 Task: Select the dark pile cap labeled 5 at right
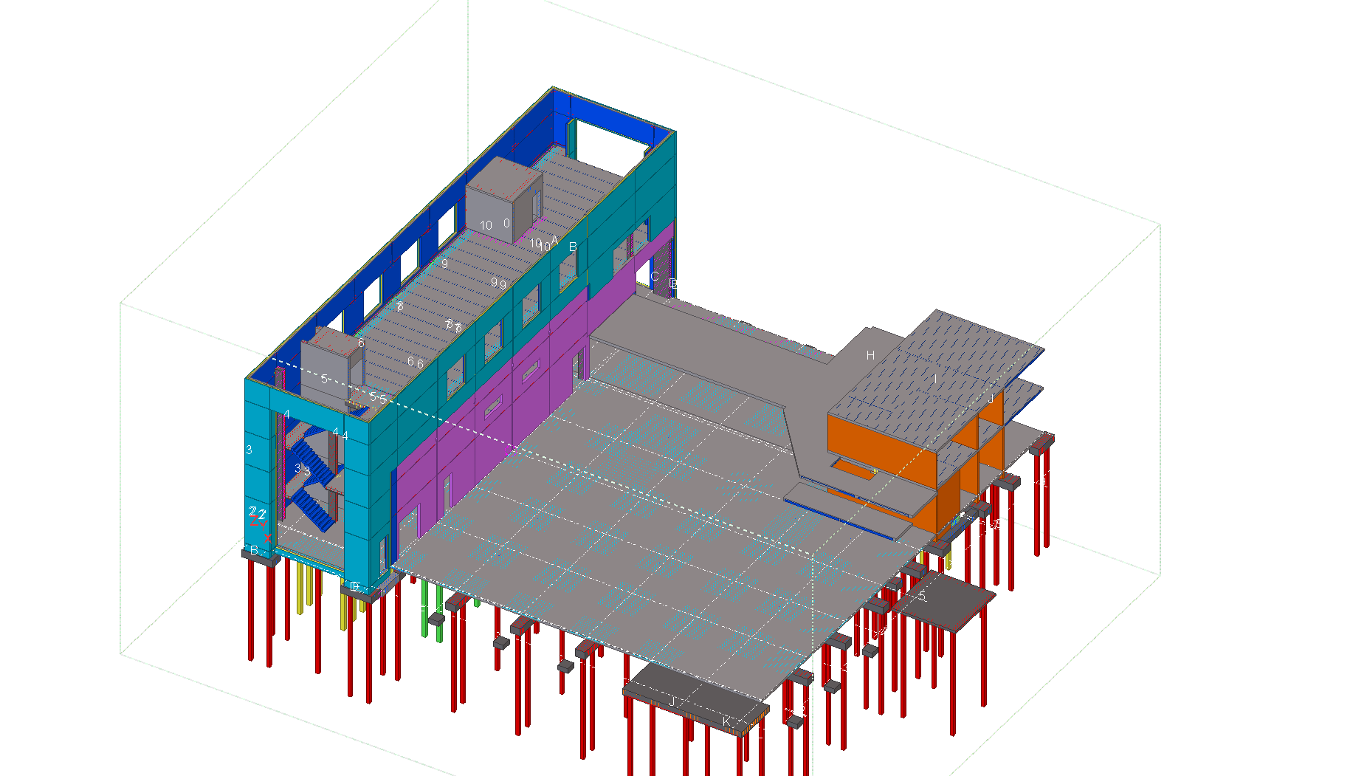point(945,600)
